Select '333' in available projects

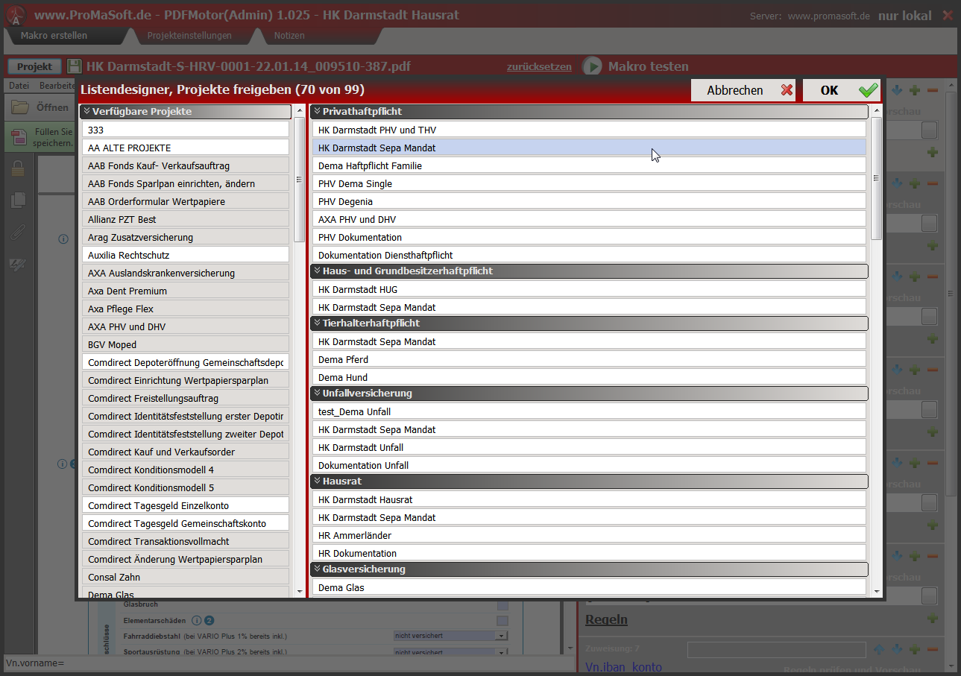point(186,130)
